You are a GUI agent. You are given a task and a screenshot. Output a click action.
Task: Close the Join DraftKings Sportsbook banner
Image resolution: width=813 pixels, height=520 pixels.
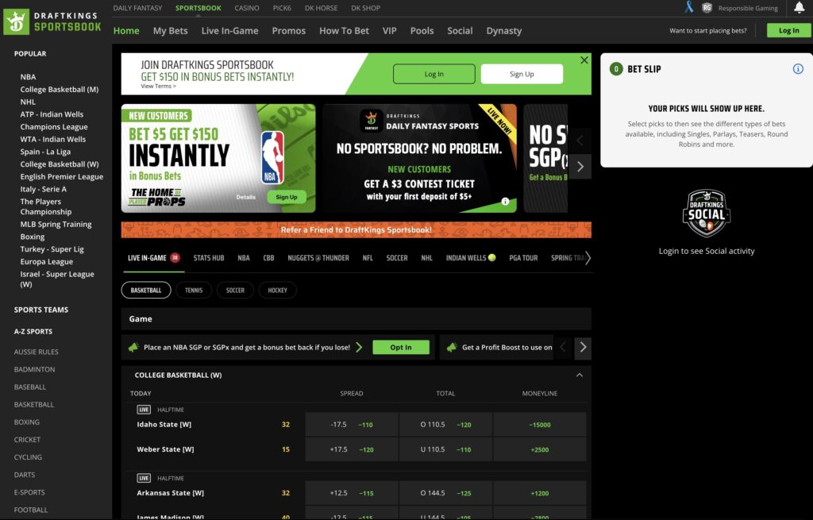(584, 60)
